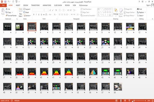
Task: Open the FILE tab
Action: (x=3, y=5)
